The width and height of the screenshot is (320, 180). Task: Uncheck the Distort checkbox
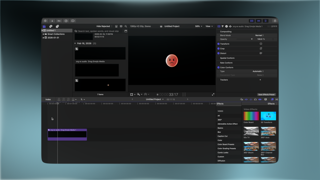[x=218, y=53]
